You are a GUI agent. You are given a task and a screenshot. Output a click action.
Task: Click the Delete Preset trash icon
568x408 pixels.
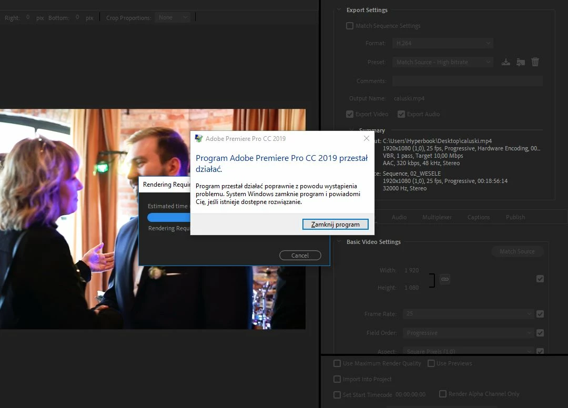[x=535, y=62]
